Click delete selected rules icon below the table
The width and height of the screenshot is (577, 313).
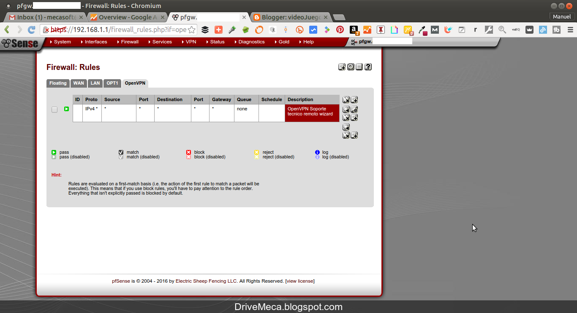click(x=346, y=135)
